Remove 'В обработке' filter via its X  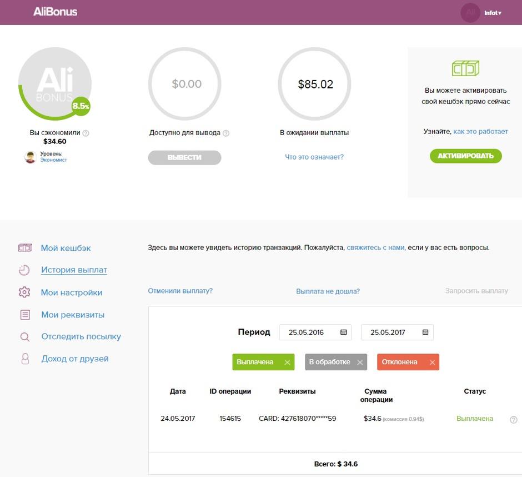click(x=360, y=362)
